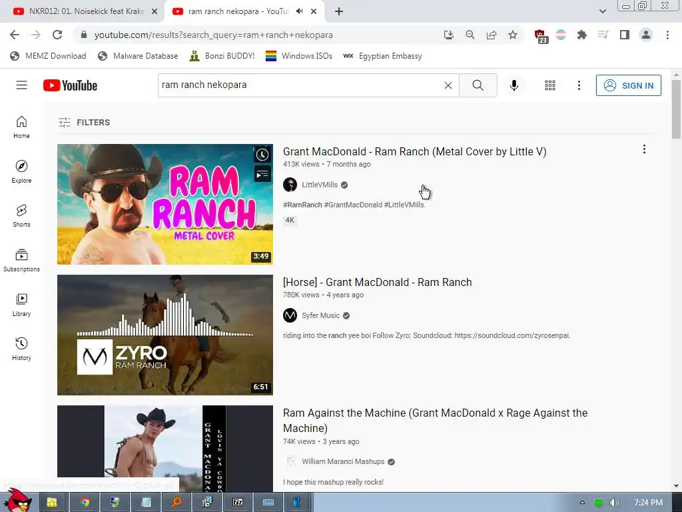Open the 7:24 PM taskbar clock

tap(648, 503)
